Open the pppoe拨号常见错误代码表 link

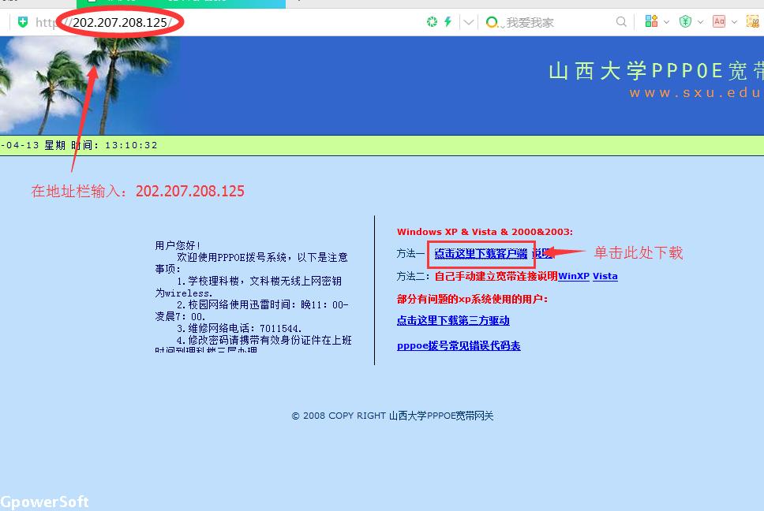tap(459, 346)
